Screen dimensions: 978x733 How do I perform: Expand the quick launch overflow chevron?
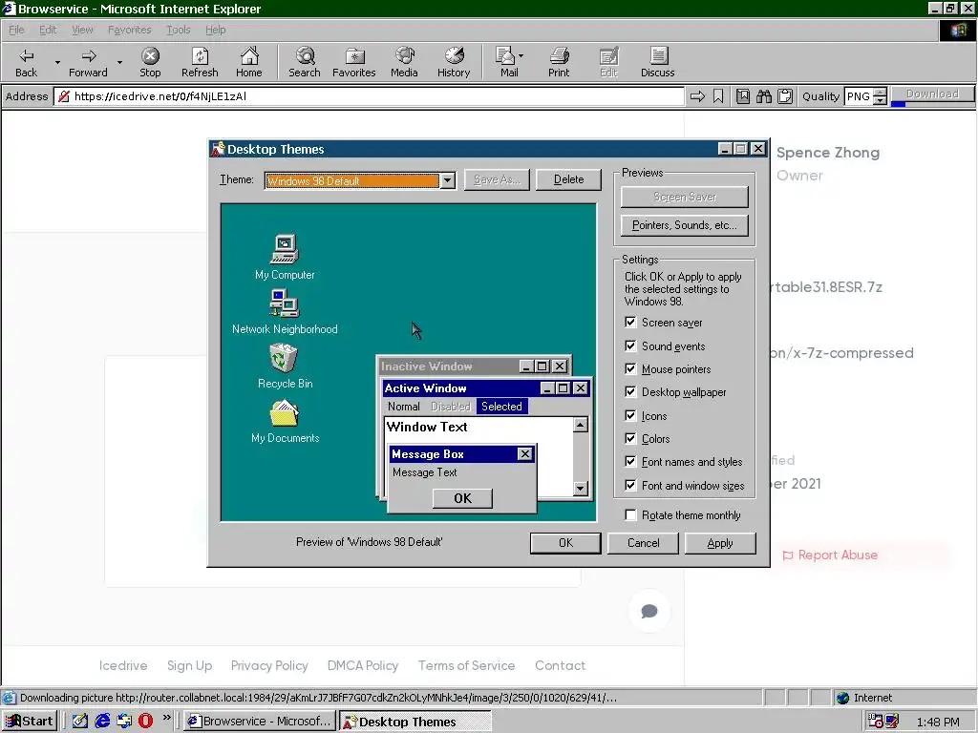pos(166,718)
